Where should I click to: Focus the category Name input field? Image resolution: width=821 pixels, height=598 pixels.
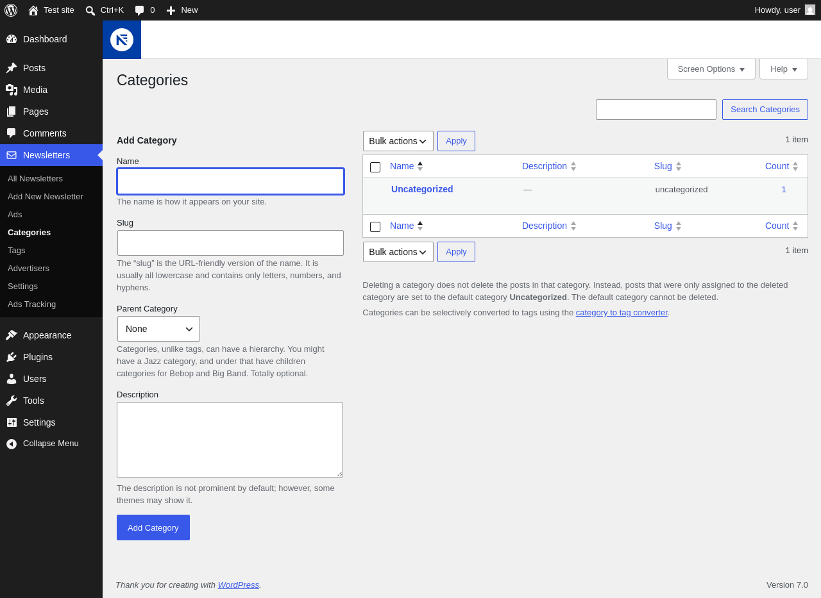point(230,181)
